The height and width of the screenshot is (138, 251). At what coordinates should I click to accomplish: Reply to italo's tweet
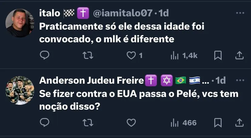pos(45,55)
